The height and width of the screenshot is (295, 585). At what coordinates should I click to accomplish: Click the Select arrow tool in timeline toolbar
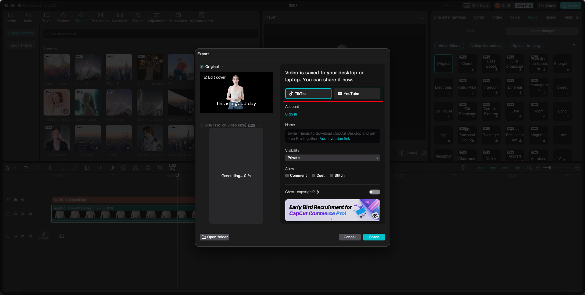point(8,168)
